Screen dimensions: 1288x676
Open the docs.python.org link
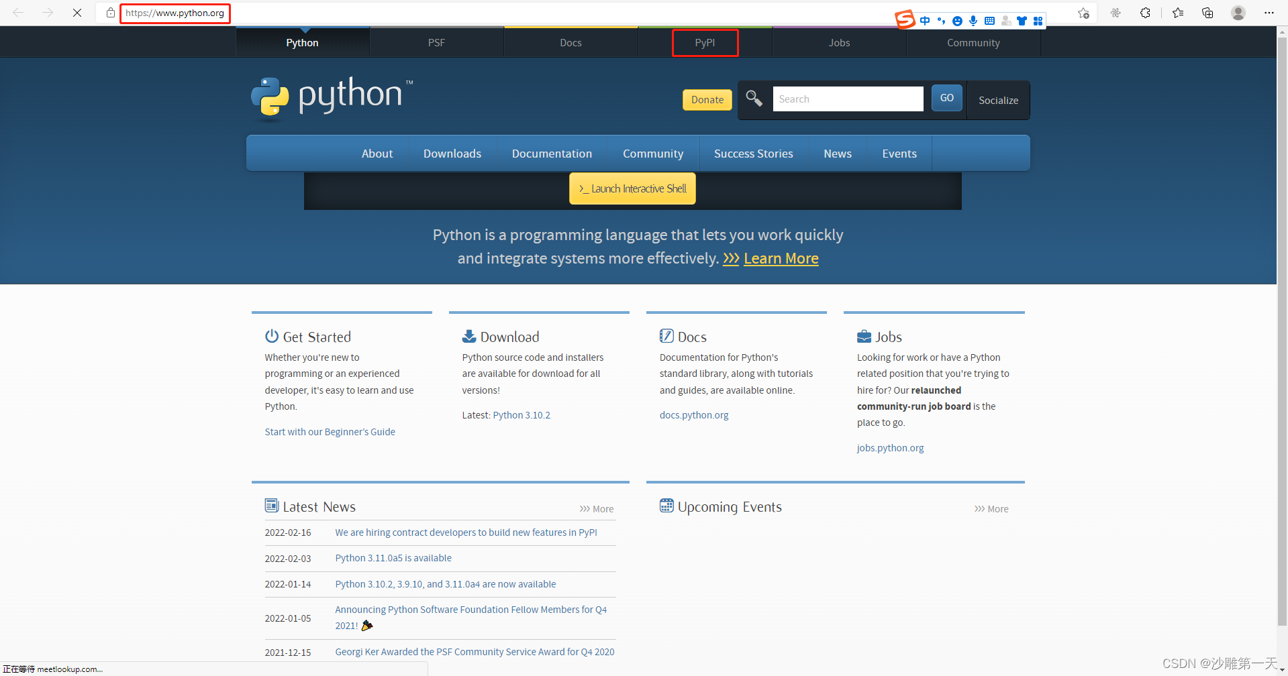(x=694, y=415)
